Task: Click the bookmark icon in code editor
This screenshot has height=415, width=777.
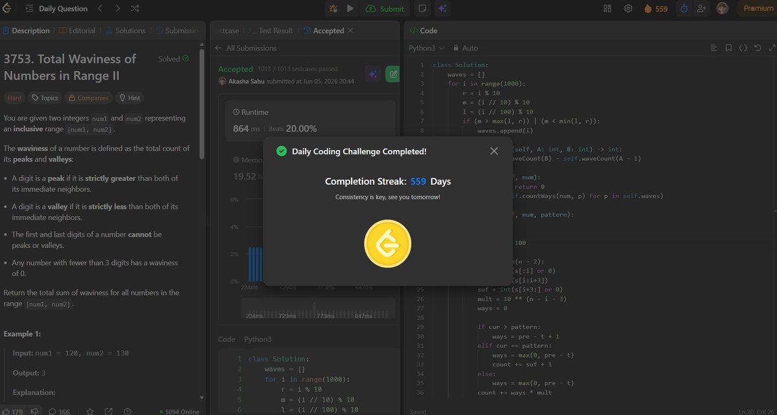Action: [728, 48]
